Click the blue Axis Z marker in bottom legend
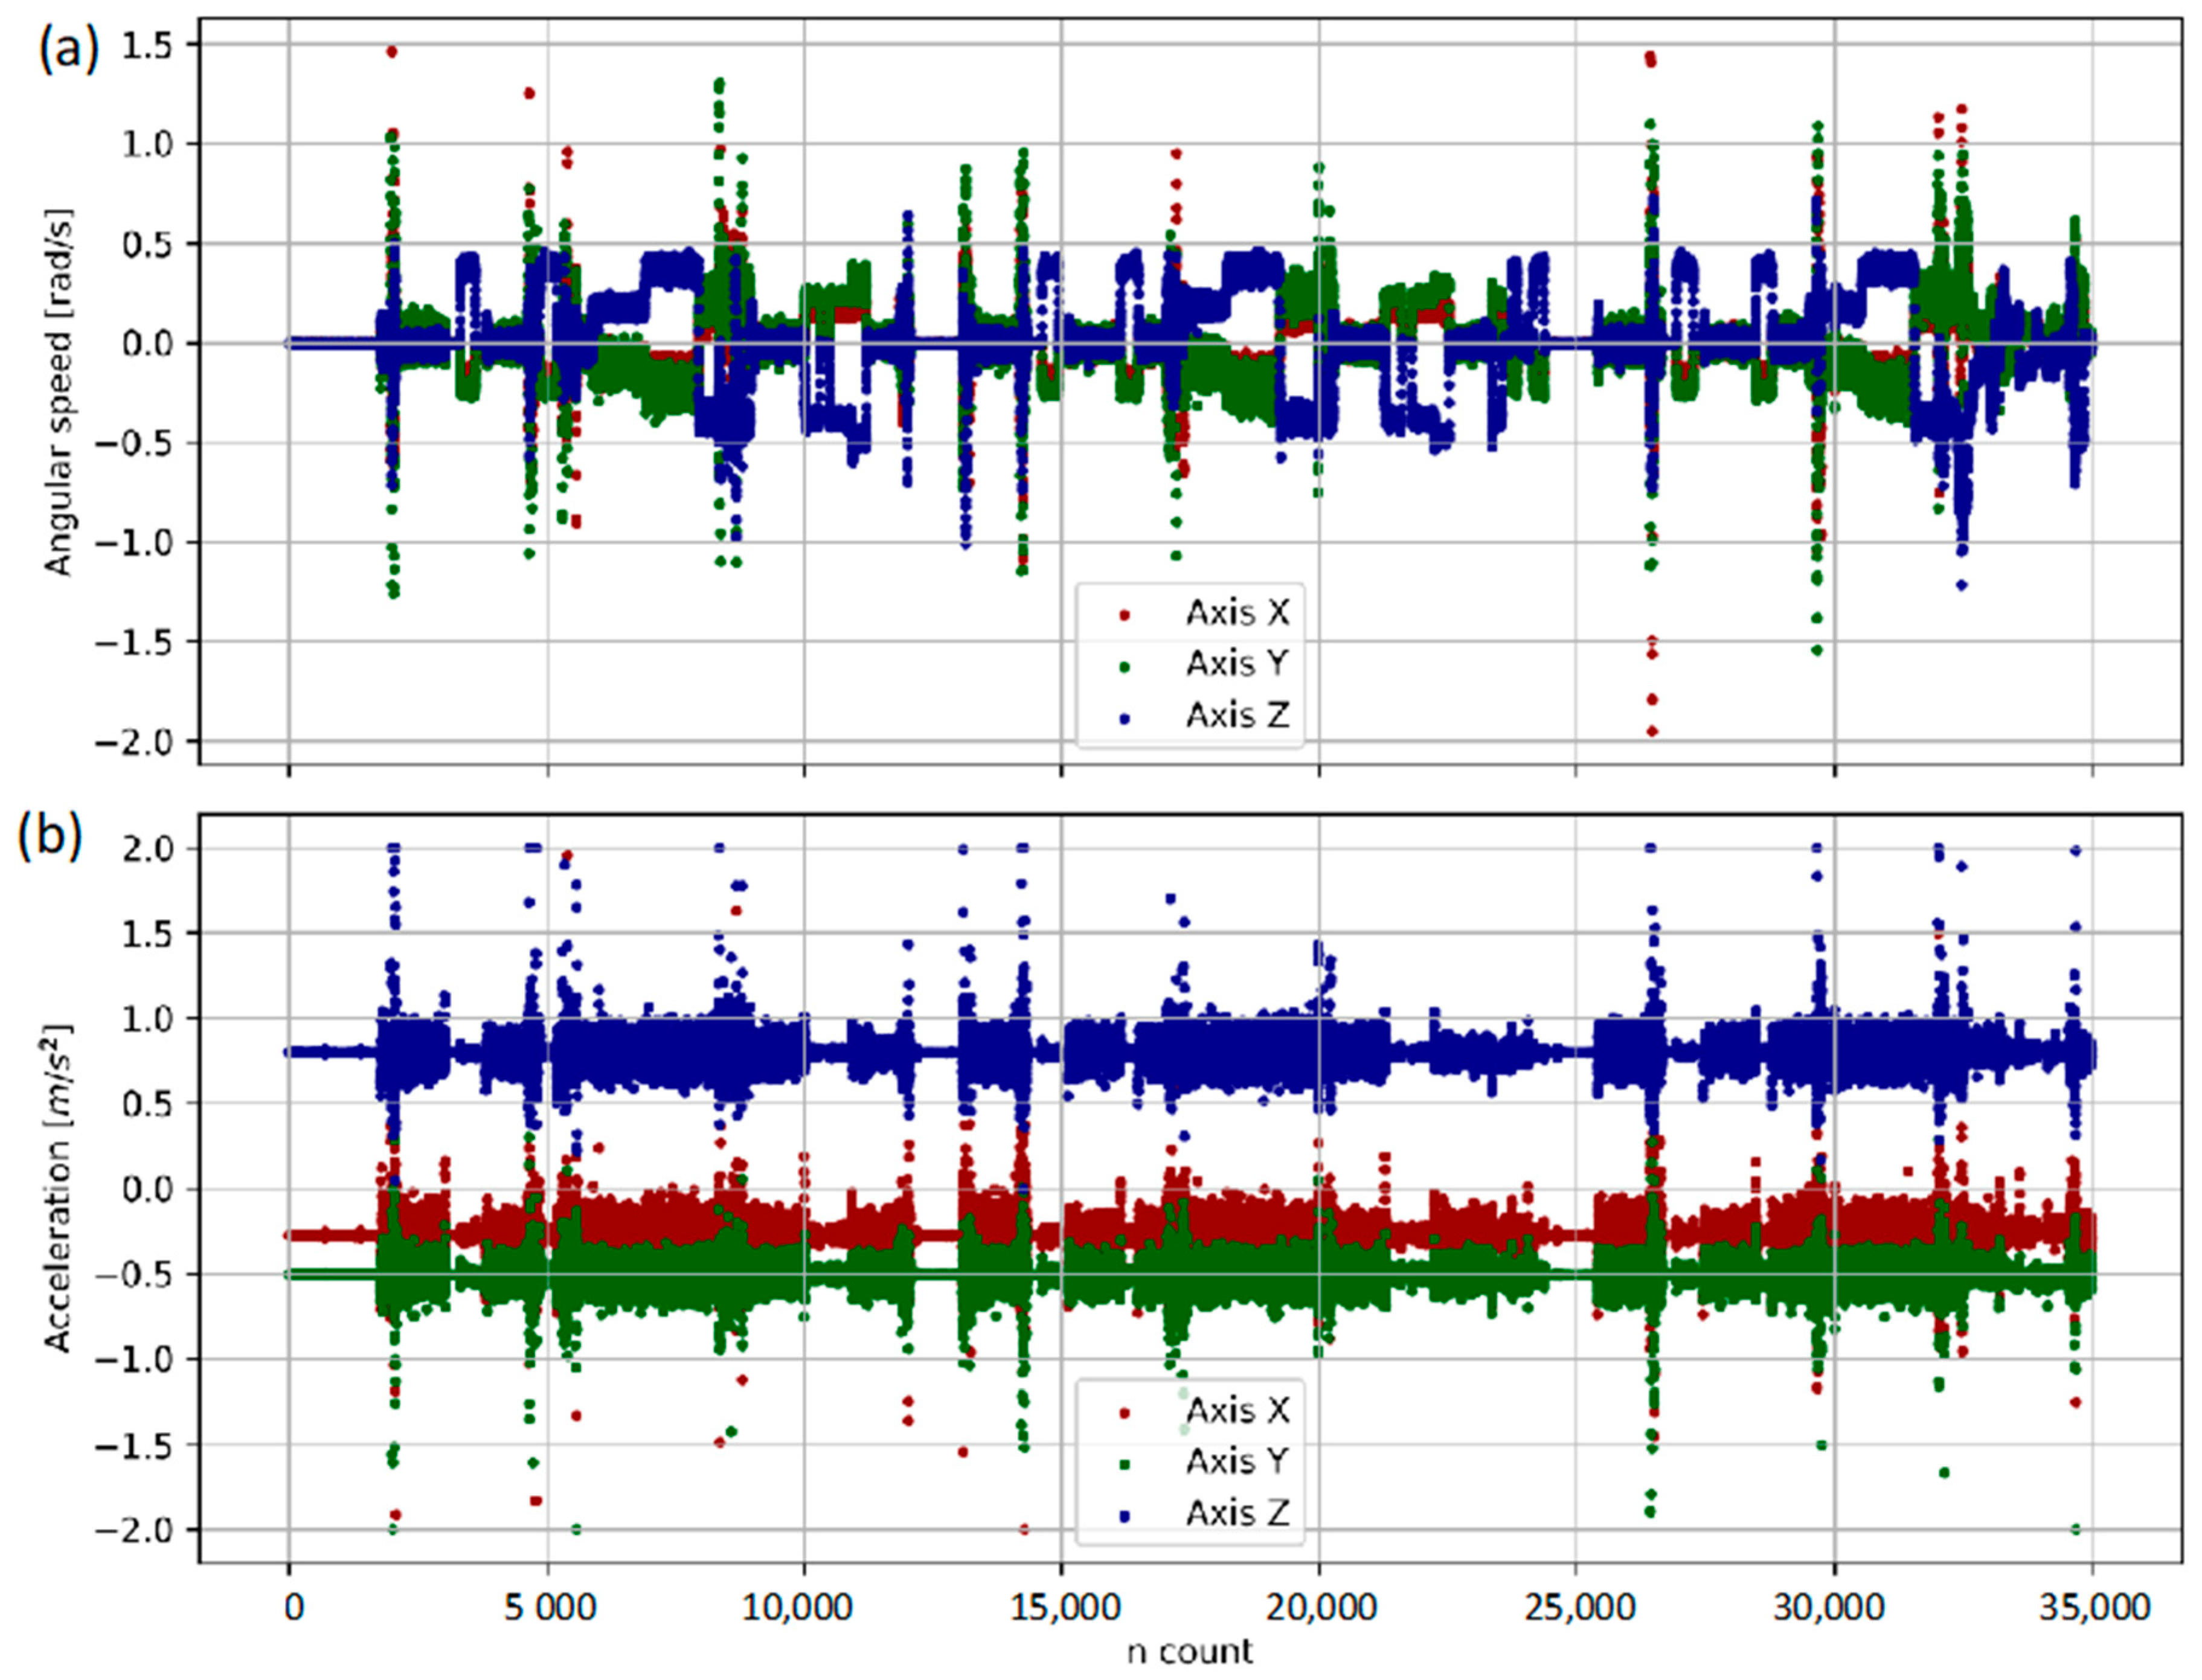This screenshot has width=2202, height=1680. pyautogui.click(x=1124, y=1517)
